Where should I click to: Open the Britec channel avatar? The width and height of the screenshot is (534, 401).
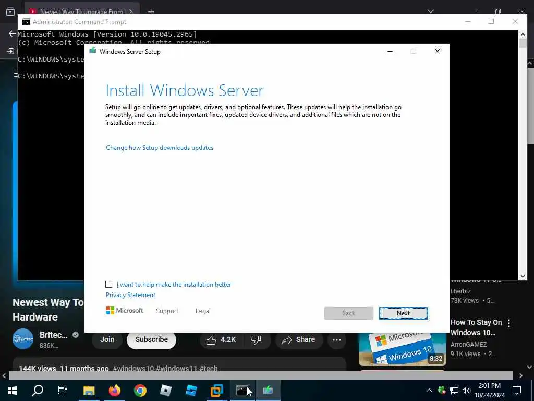(23, 339)
